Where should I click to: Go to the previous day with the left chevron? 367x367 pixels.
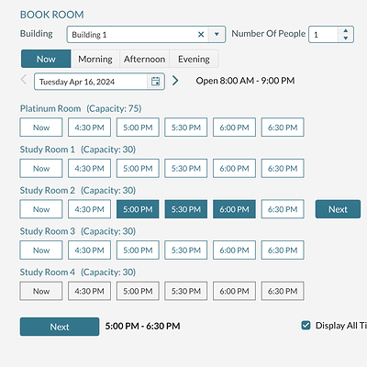(24, 80)
